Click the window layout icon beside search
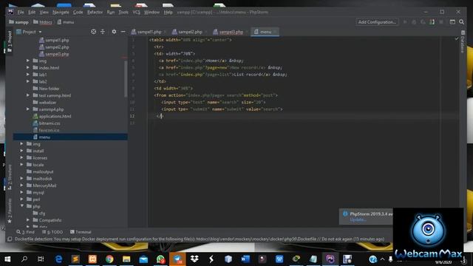 point(452,22)
